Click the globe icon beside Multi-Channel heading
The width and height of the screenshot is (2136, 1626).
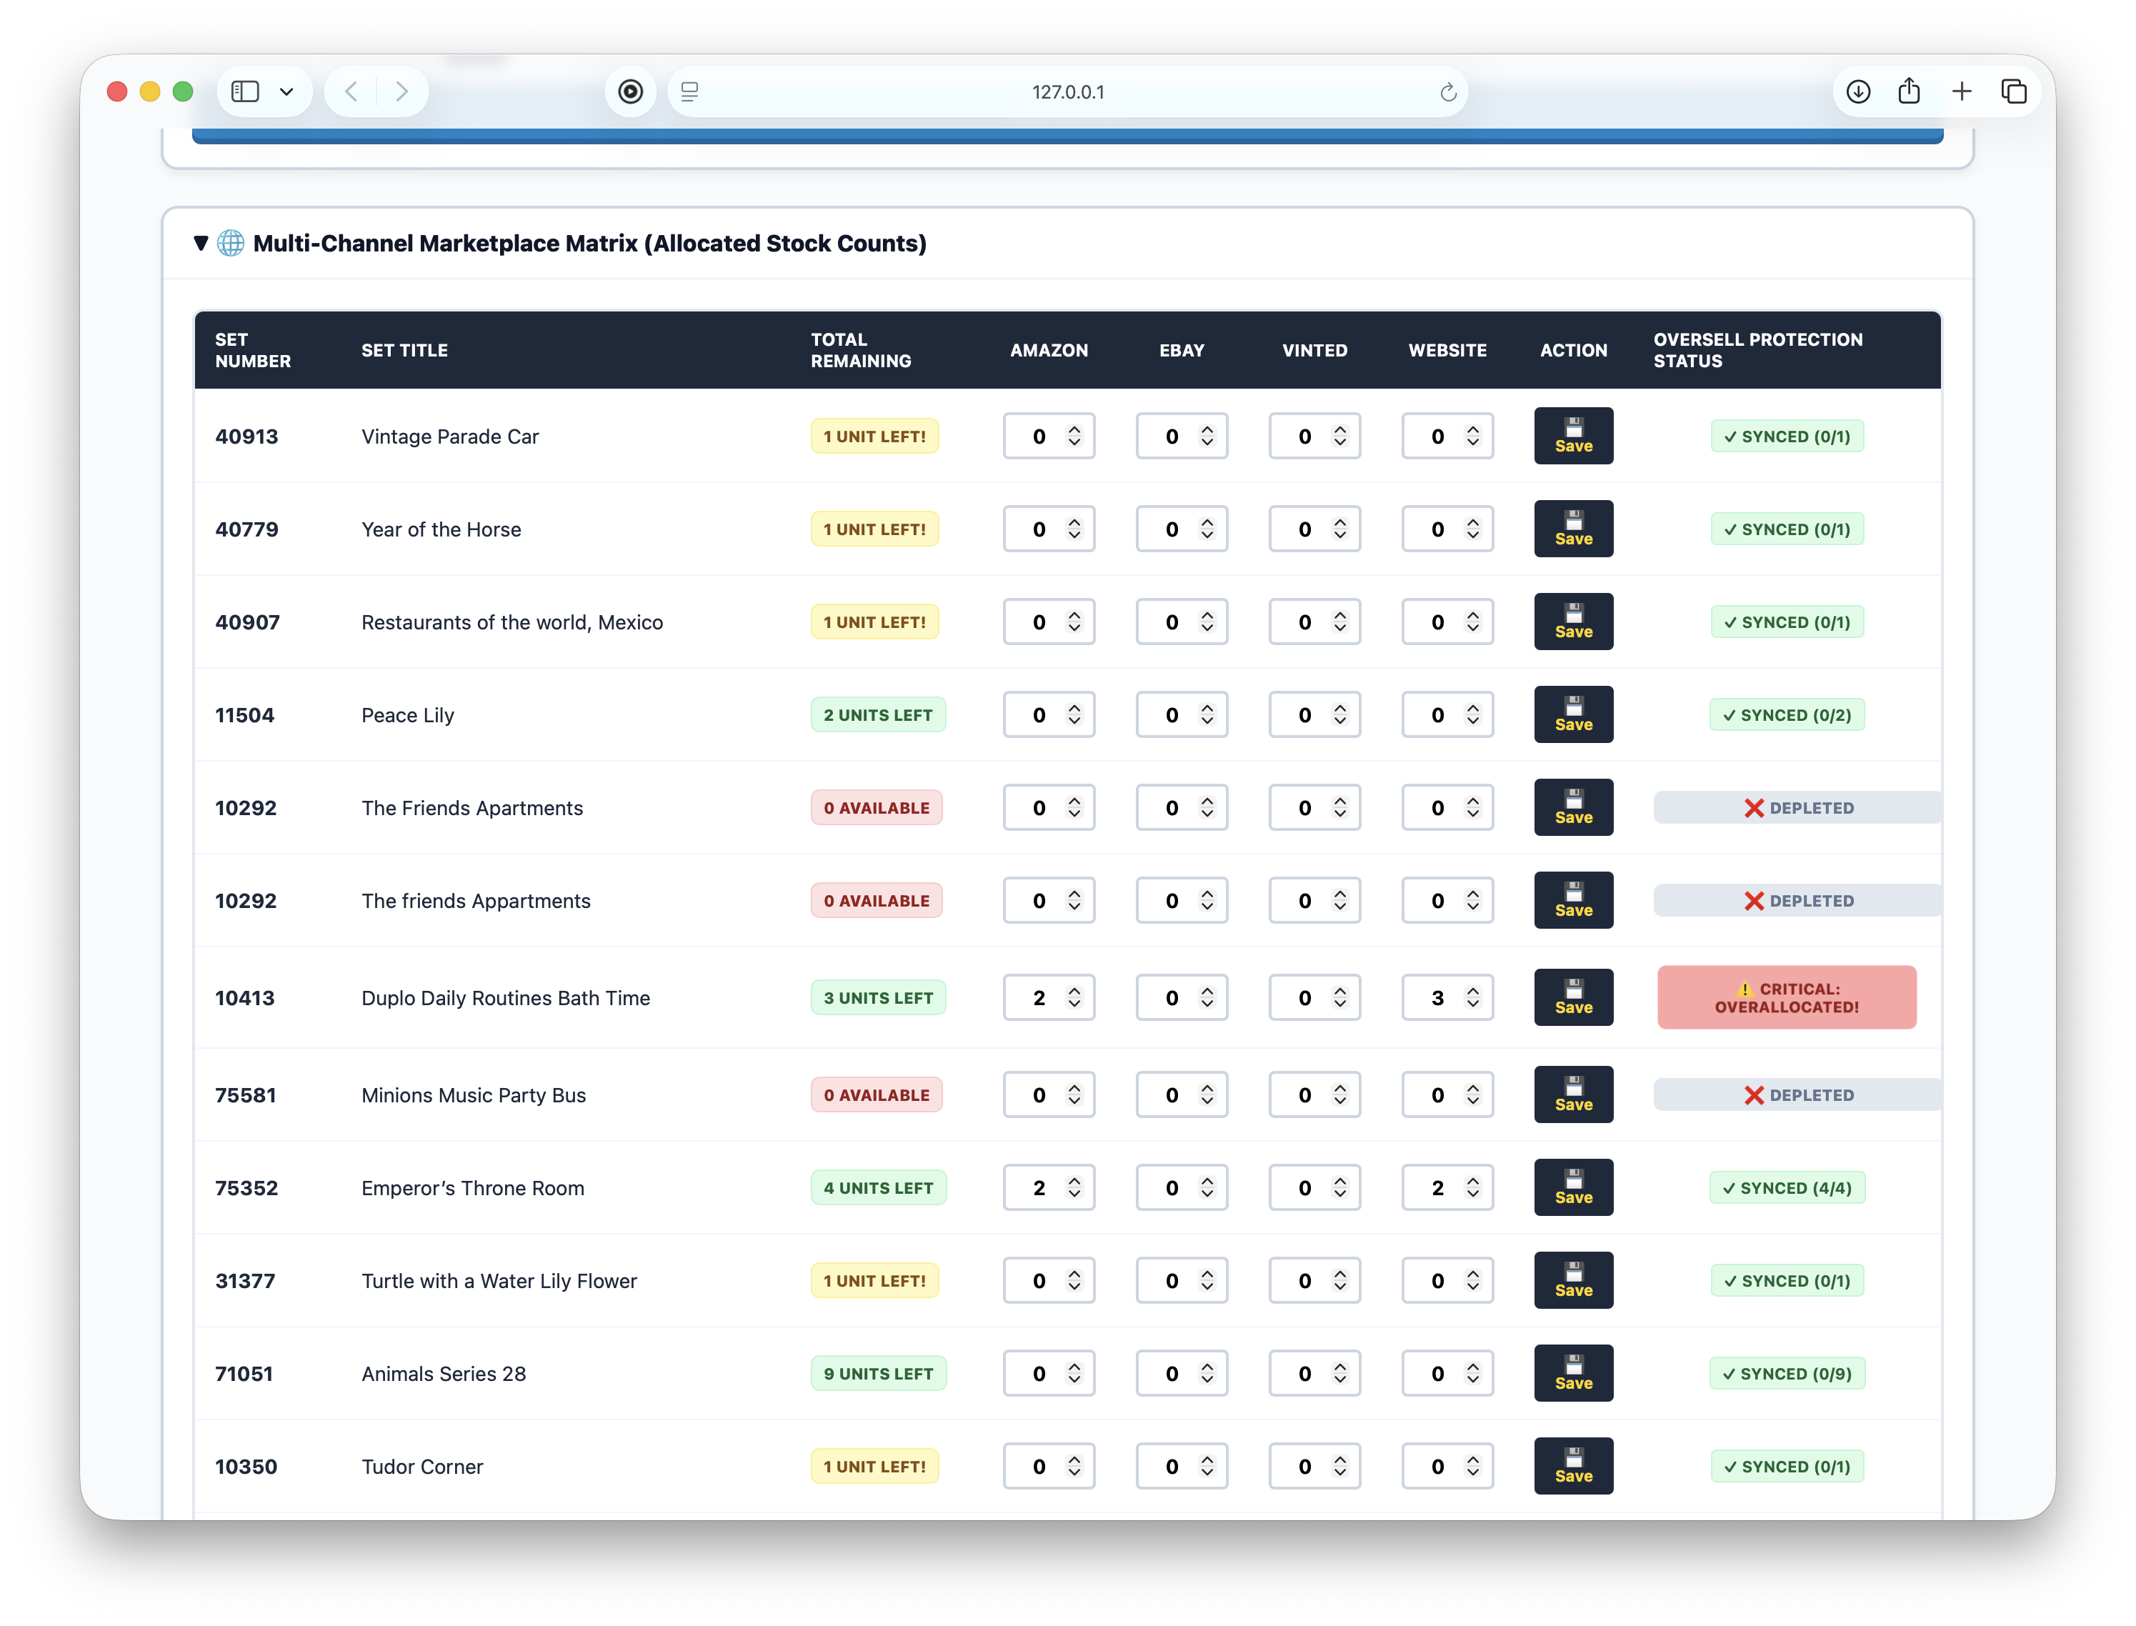tap(230, 243)
